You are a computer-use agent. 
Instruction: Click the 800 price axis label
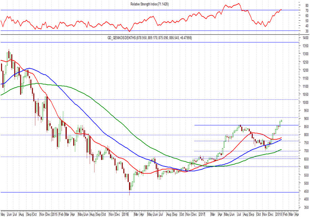point(306,135)
